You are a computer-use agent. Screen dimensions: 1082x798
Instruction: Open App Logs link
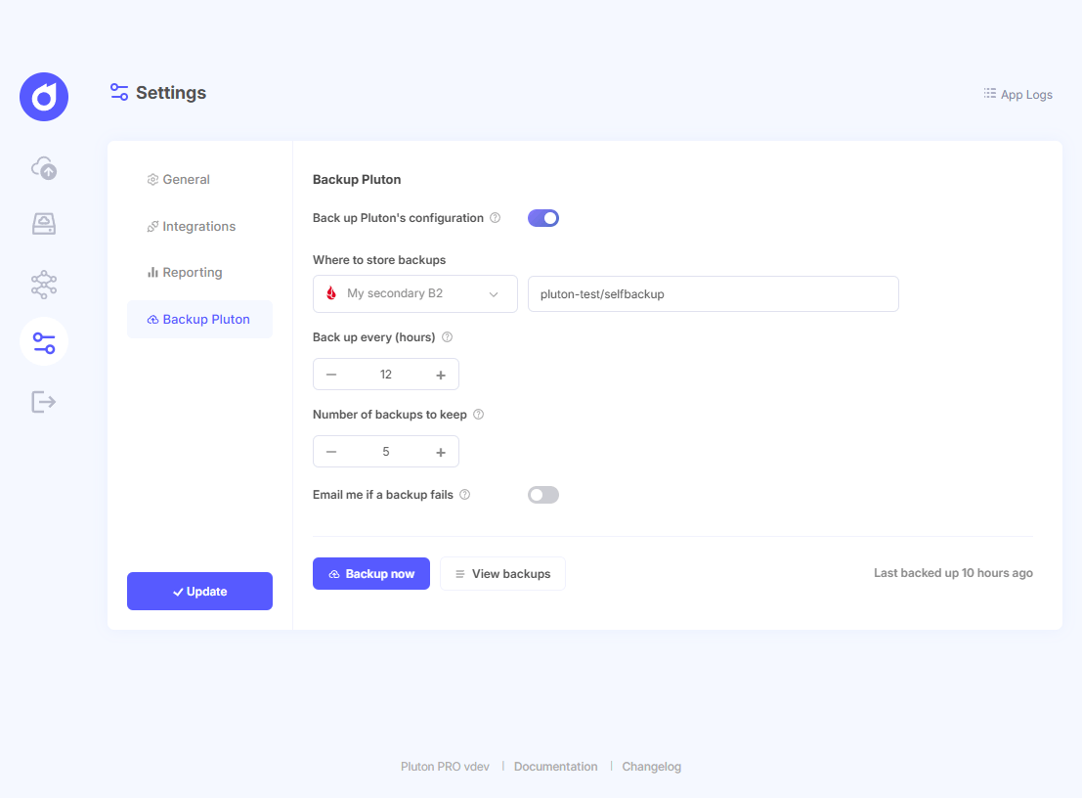1017,95
